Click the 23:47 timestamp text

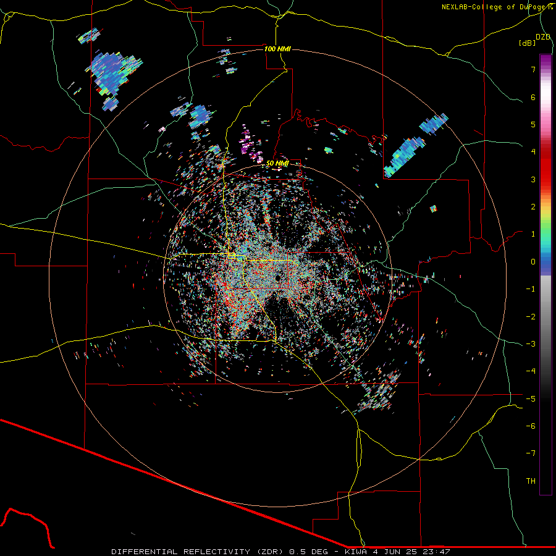click(436, 552)
